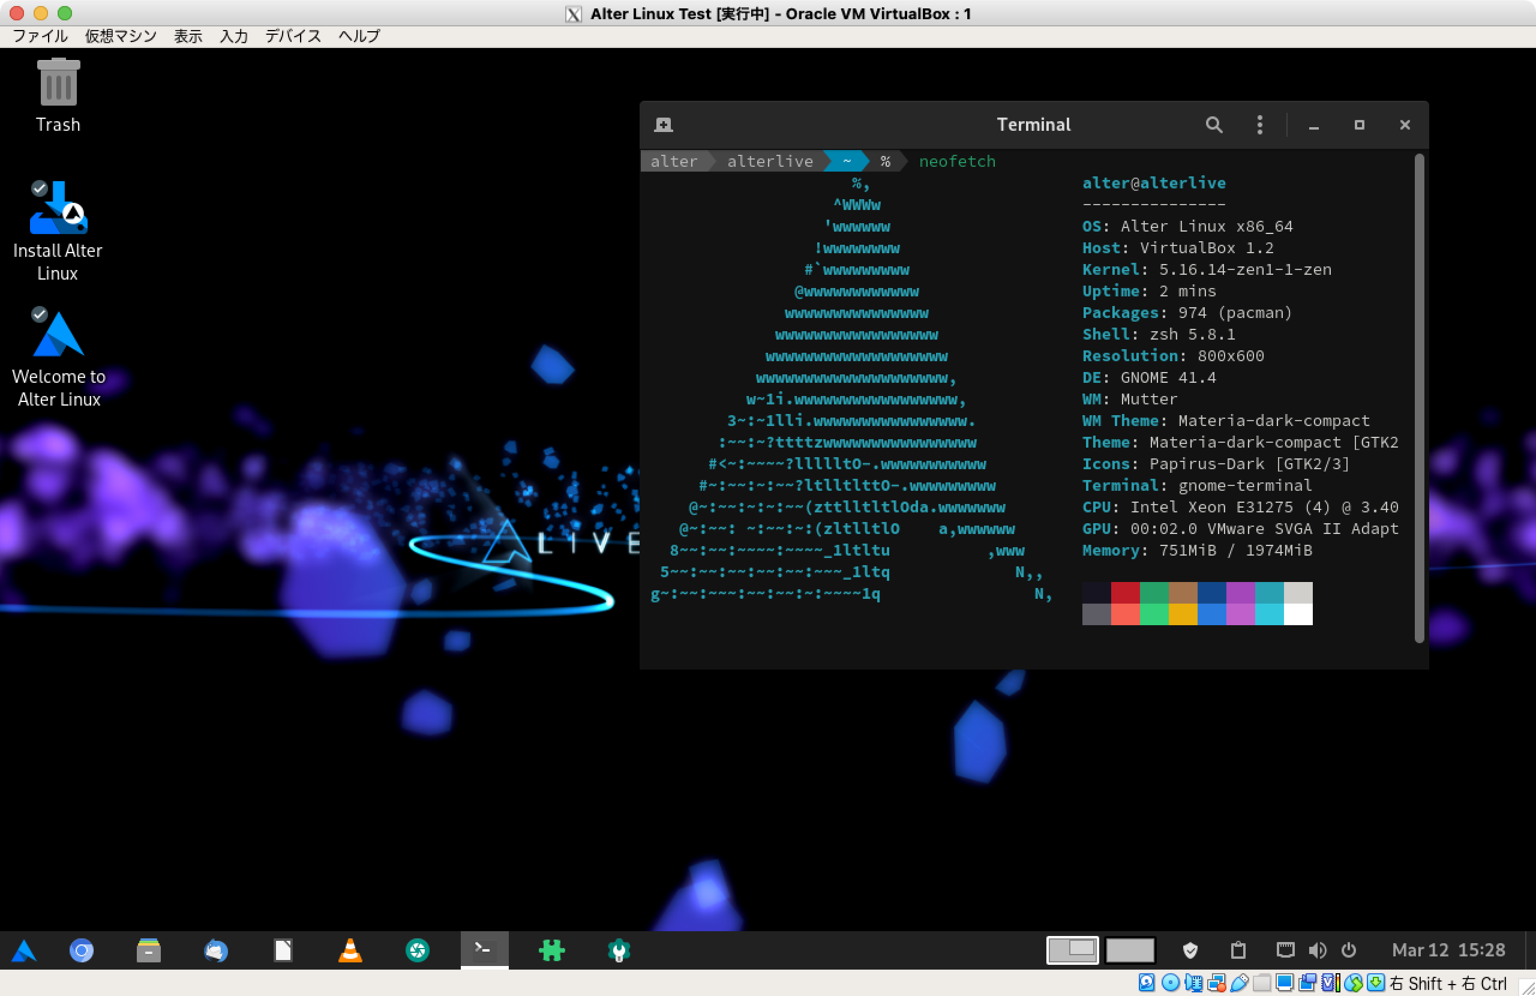Open the ファイル menu
The image size is (1536, 996).
click(40, 36)
